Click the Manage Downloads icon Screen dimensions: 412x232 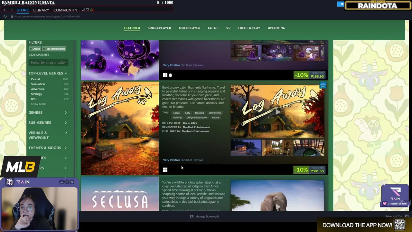point(192,217)
